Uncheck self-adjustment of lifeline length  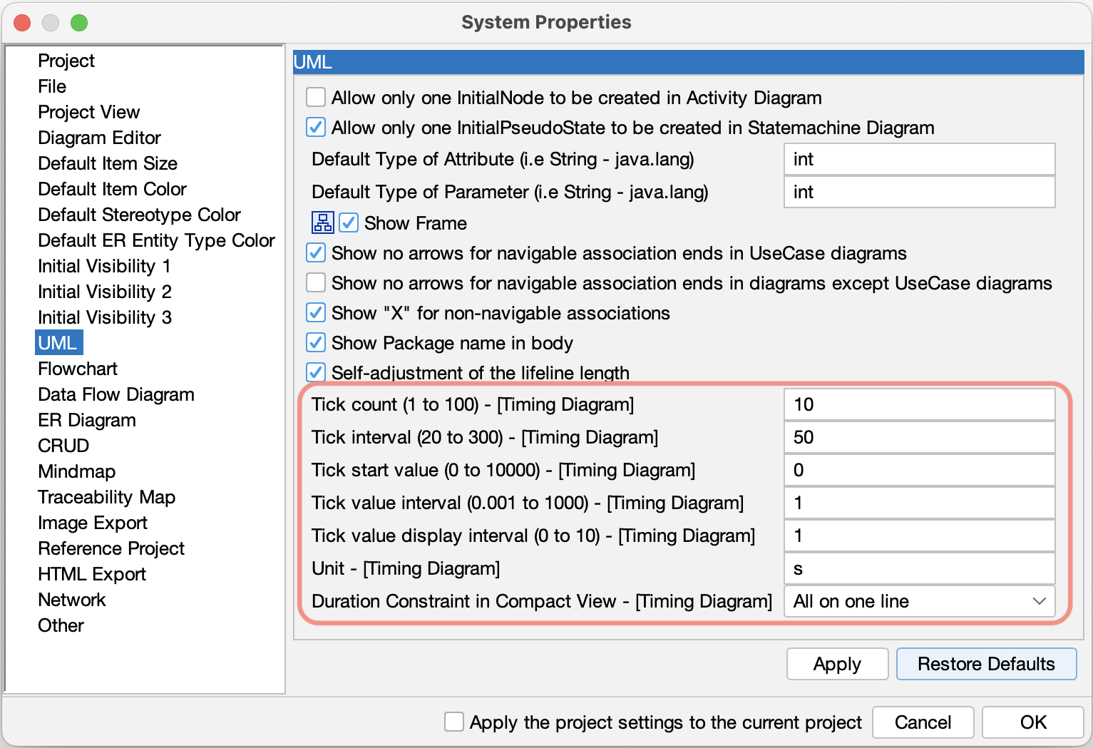315,372
